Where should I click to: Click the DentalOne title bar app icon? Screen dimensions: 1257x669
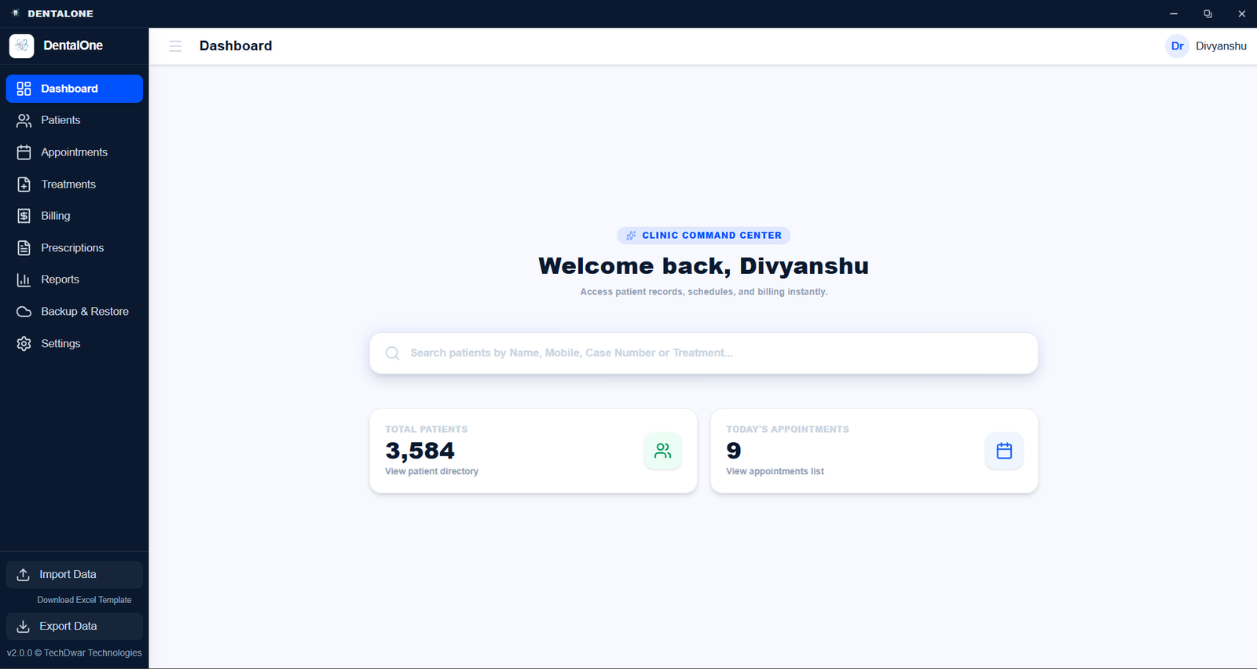click(x=15, y=13)
